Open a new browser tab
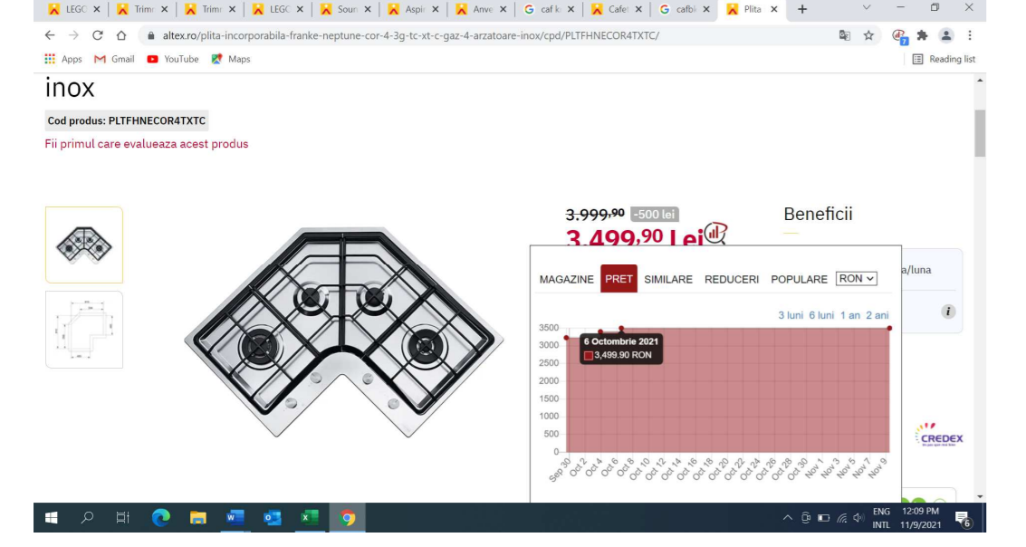This screenshot has height=547, width=1026. point(802,9)
